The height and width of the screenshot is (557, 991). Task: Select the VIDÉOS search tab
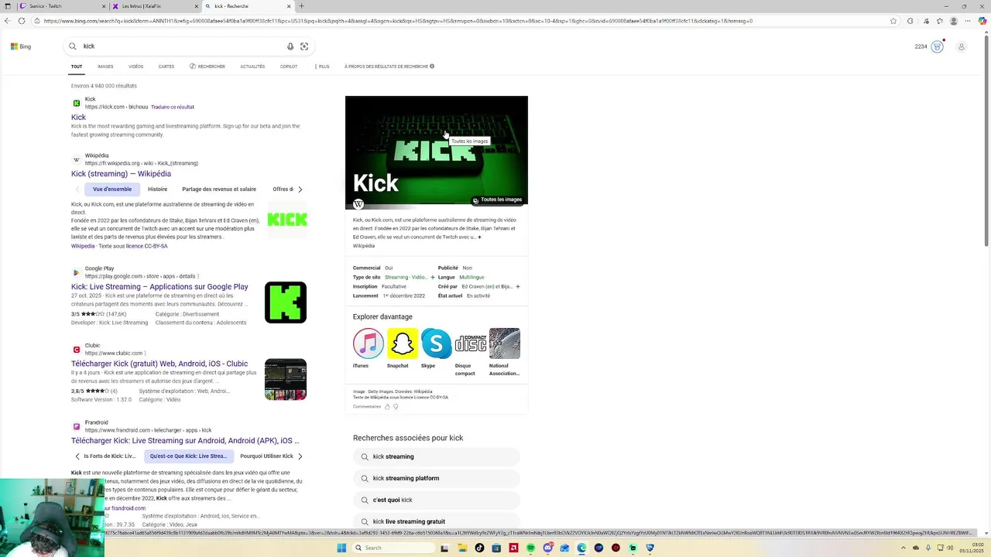(136, 67)
